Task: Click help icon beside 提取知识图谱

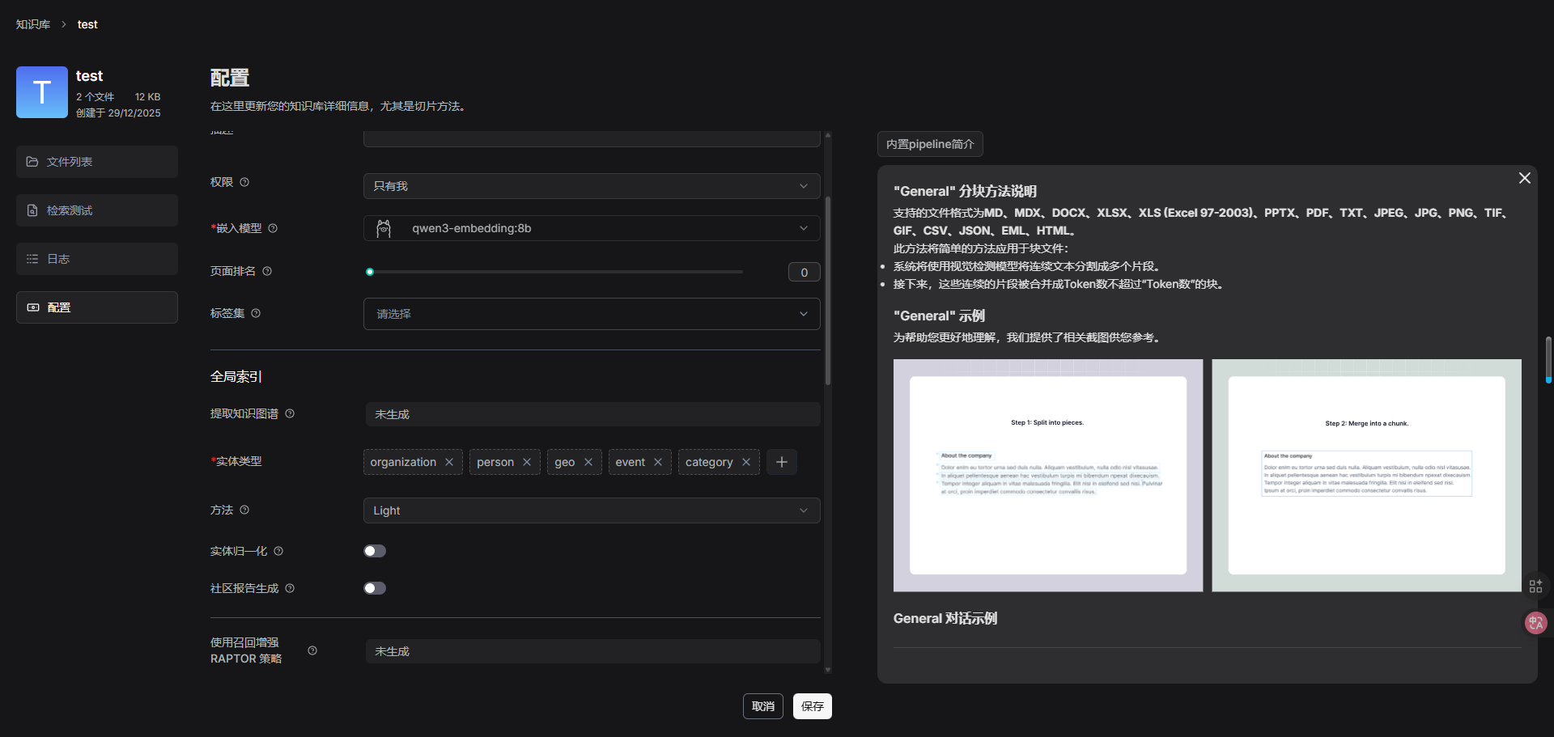Action: coord(290,413)
